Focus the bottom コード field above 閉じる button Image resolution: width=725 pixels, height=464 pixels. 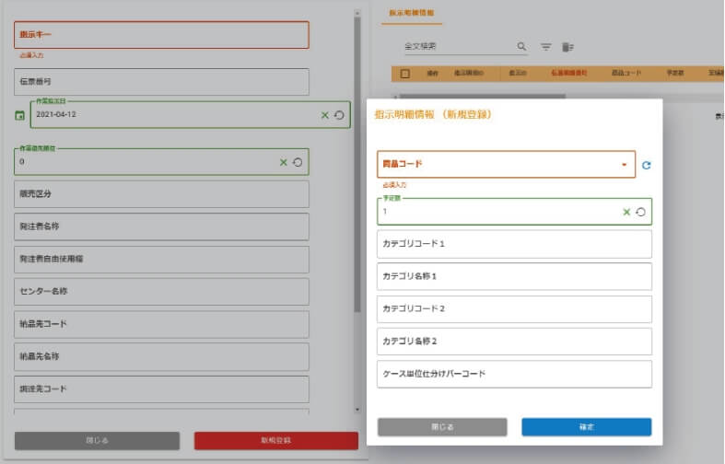[161, 389]
